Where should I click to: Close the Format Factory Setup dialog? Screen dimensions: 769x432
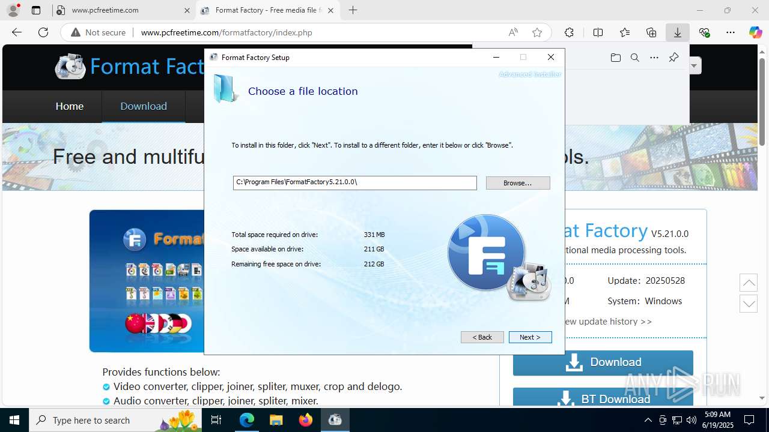tap(551, 57)
